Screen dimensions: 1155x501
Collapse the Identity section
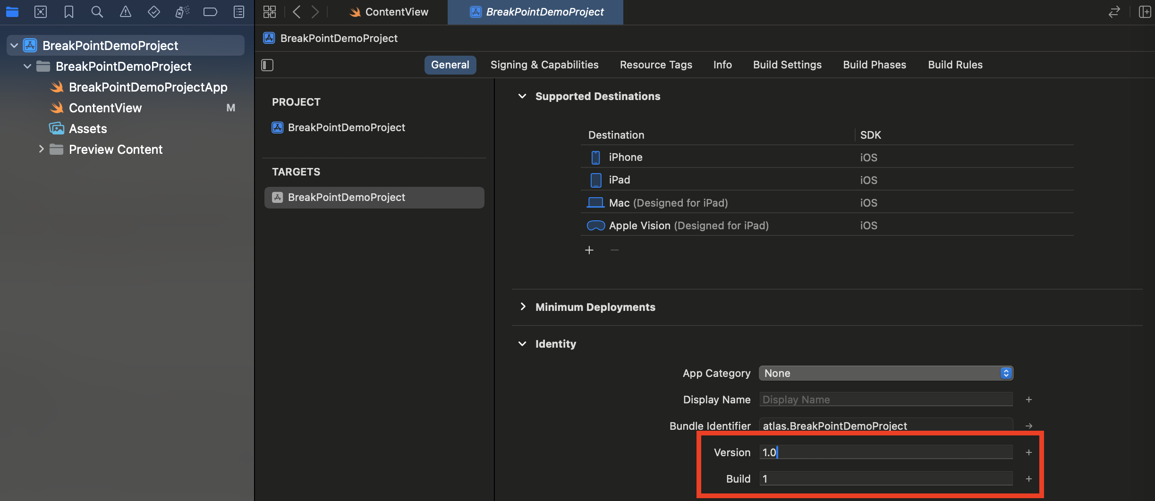click(522, 344)
